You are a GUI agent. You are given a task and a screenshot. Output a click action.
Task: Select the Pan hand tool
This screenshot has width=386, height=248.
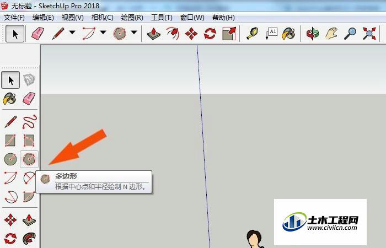click(x=331, y=34)
